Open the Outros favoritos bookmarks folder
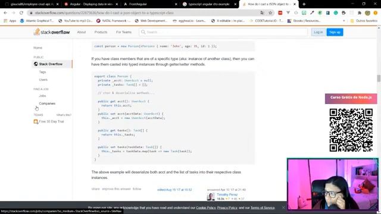This screenshot has width=381, height=214. point(364,21)
